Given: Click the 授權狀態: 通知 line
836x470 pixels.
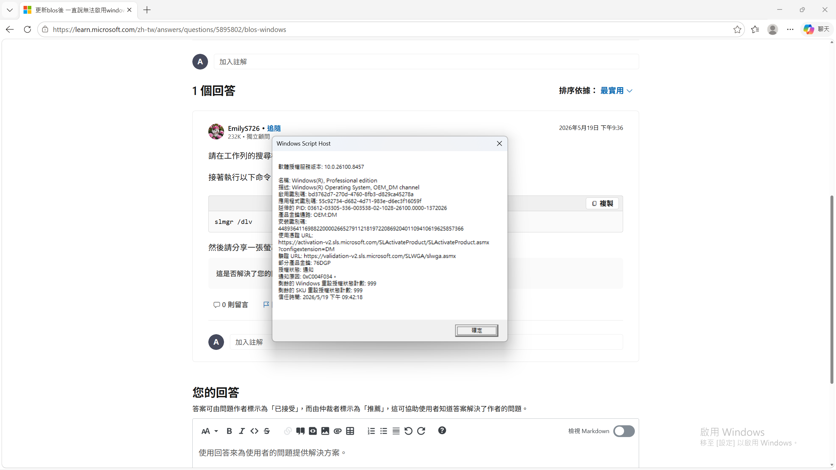Looking at the screenshot, I should click(296, 270).
